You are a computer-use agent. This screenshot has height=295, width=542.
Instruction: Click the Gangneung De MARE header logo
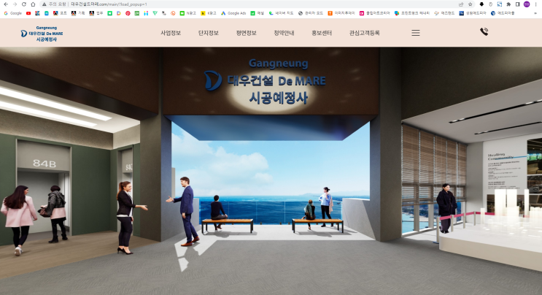pos(42,34)
